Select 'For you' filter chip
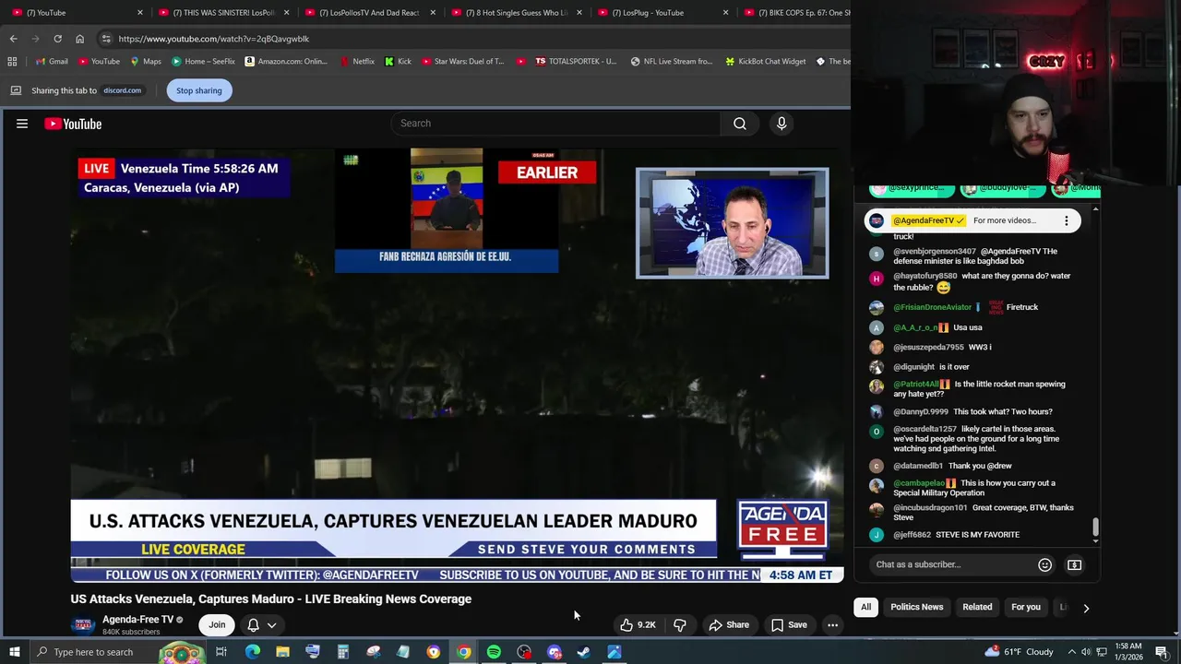Viewport: 1181px width, 664px height. (x=1025, y=607)
